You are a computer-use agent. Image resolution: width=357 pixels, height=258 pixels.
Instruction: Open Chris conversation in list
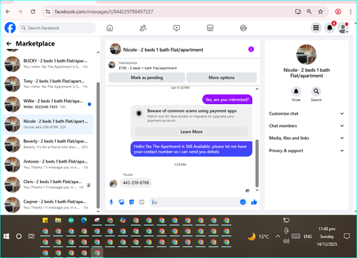tap(48, 185)
